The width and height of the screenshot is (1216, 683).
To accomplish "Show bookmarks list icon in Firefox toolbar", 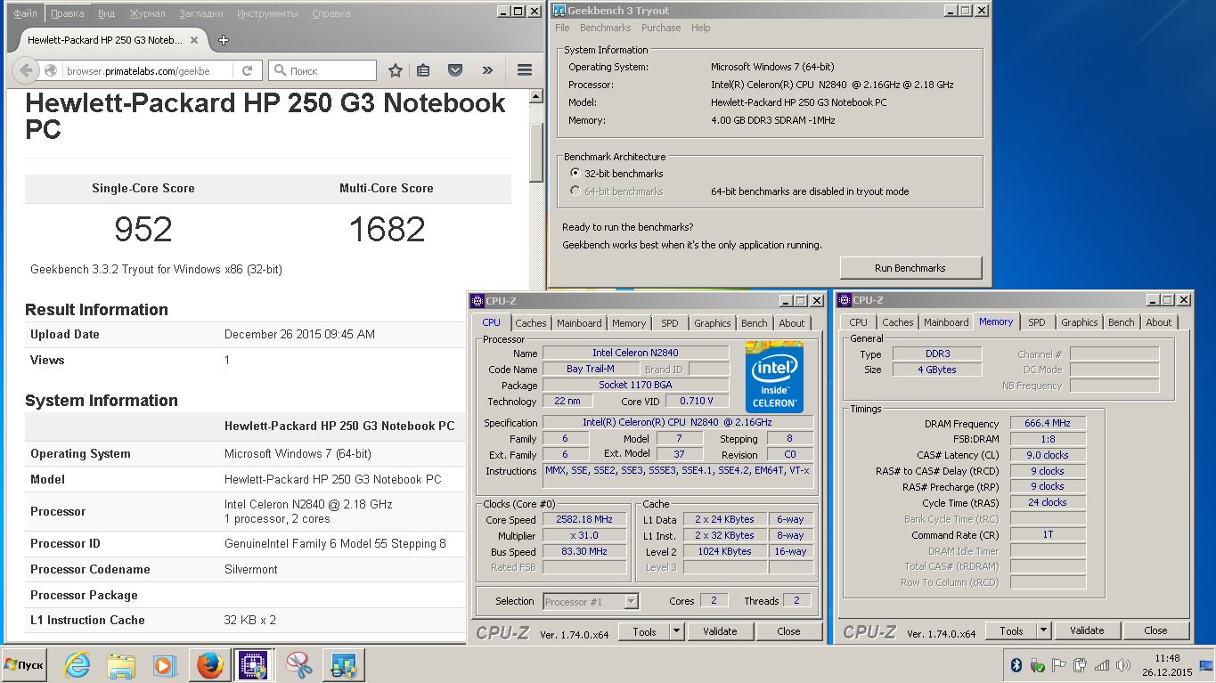I will [x=424, y=70].
